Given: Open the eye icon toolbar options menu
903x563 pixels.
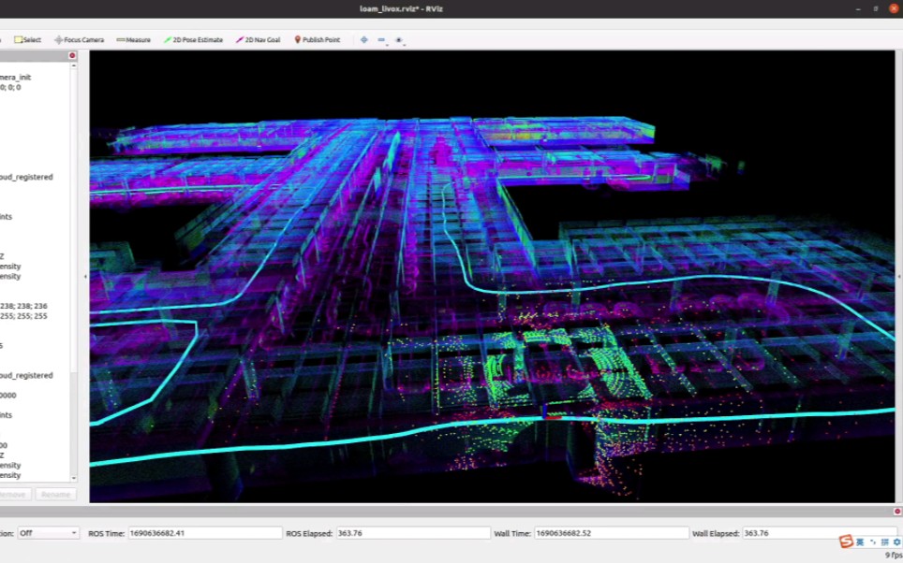Looking at the screenshot, I should click(399, 40).
